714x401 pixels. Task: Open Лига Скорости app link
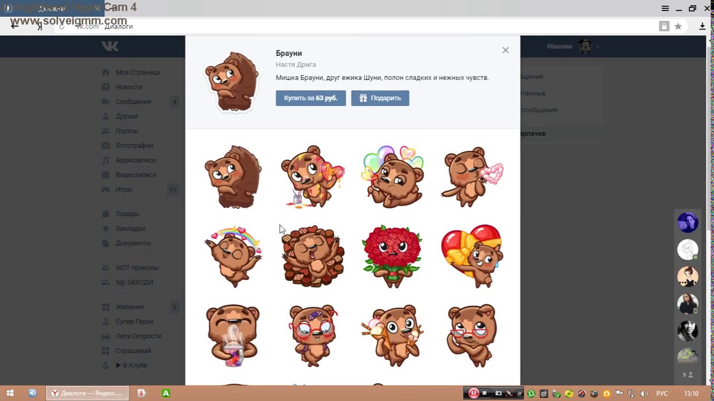(138, 336)
